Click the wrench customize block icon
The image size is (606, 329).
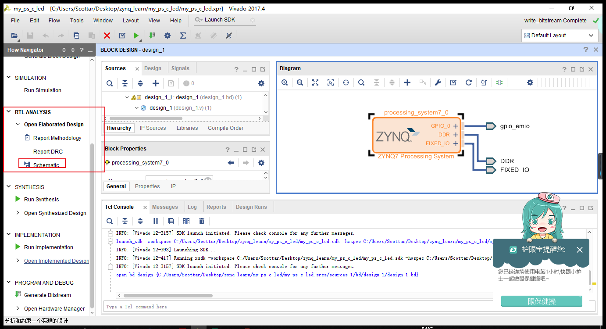(438, 82)
